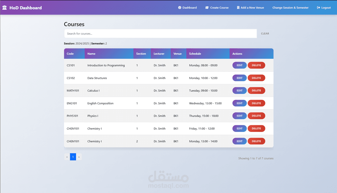Edit the MATH101 Calculus I course
Screen dimensions: 337x193
(x=240, y=90)
